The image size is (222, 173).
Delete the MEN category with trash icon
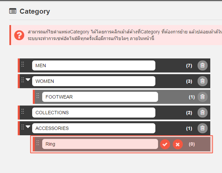coord(202,65)
